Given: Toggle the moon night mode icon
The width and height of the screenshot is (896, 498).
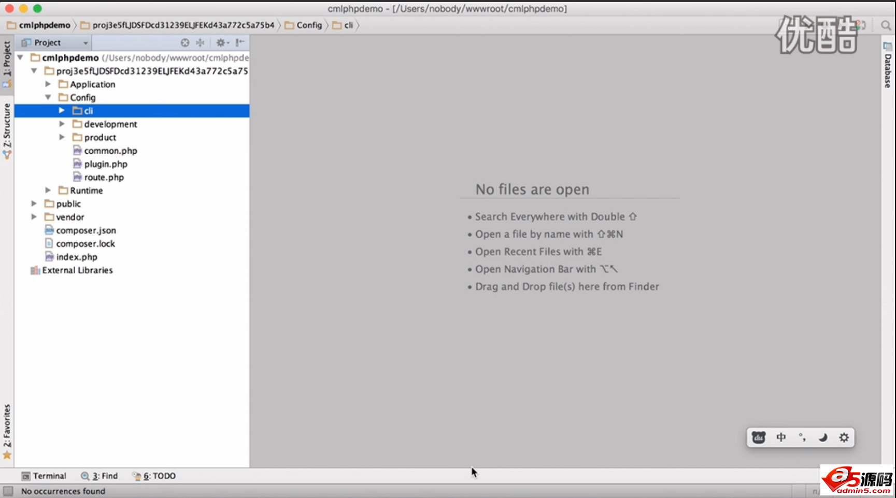Looking at the screenshot, I should (823, 437).
